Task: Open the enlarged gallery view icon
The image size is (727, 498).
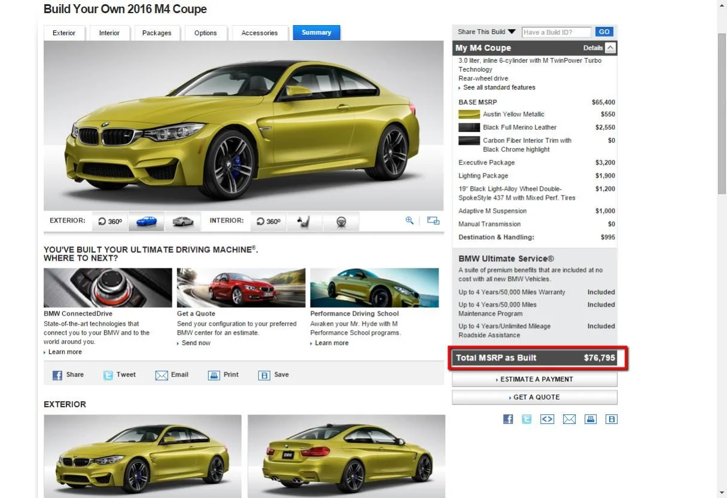Action: pos(433,221)
